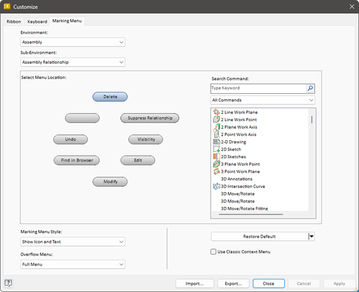The height and width of the screenshot is (292, 359).
Task: Click the Apply button
Action: [339, 283]
